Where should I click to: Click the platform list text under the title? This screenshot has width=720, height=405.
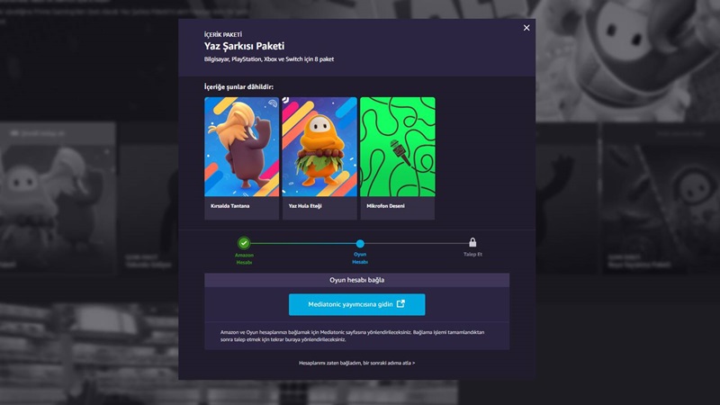pos(269,59)
